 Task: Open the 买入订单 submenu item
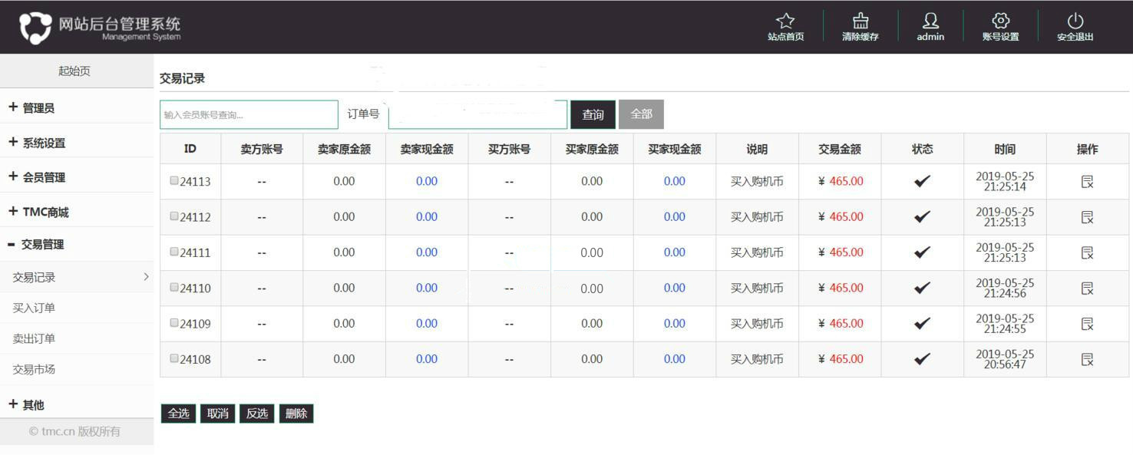tap(34, 308)
